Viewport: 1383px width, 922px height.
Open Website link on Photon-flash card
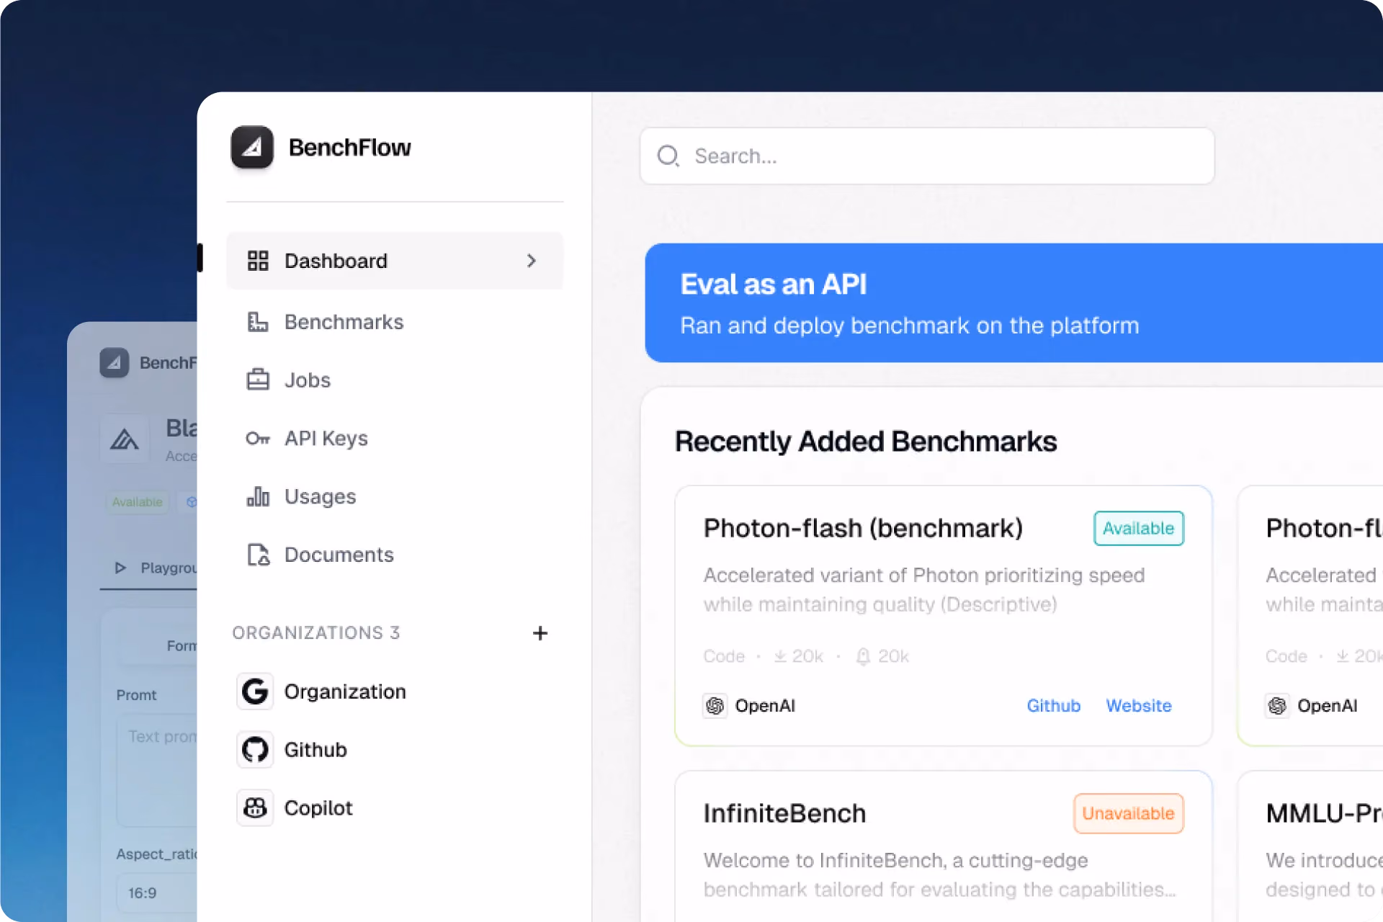(x=1139, y=706)
